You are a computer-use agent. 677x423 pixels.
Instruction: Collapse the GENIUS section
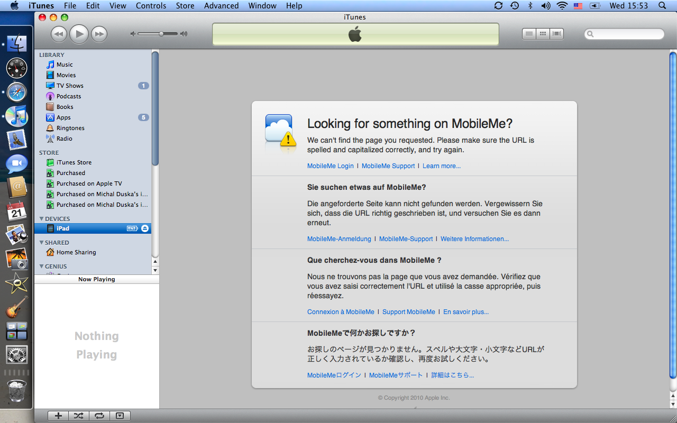pos(42,266)
